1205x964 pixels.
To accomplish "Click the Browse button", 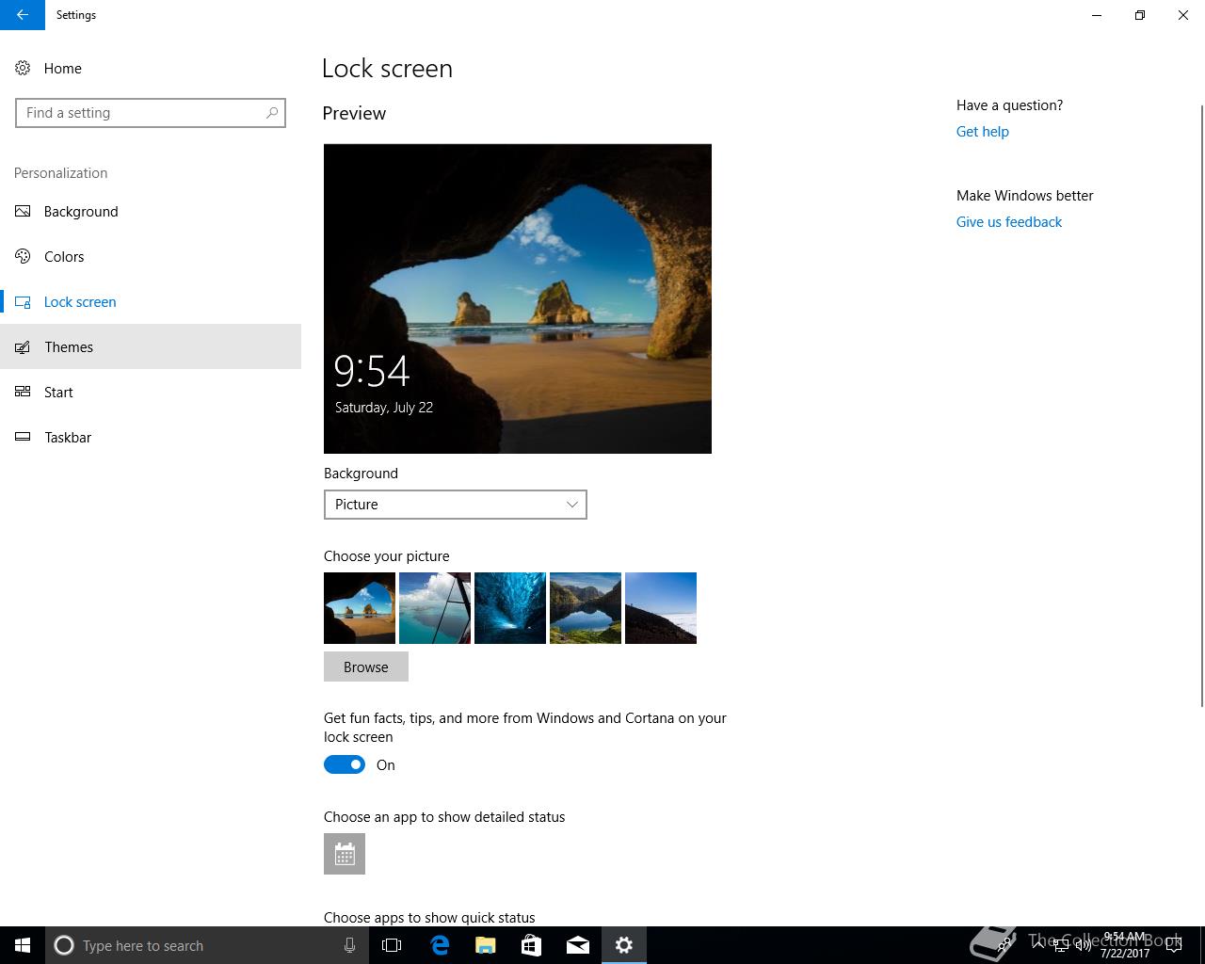I will 366,667.
